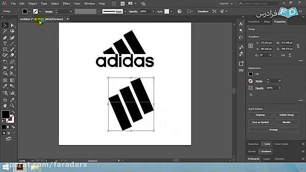306x172 pixels.
Task: Activate the Type tool
Action: point(5,43)
